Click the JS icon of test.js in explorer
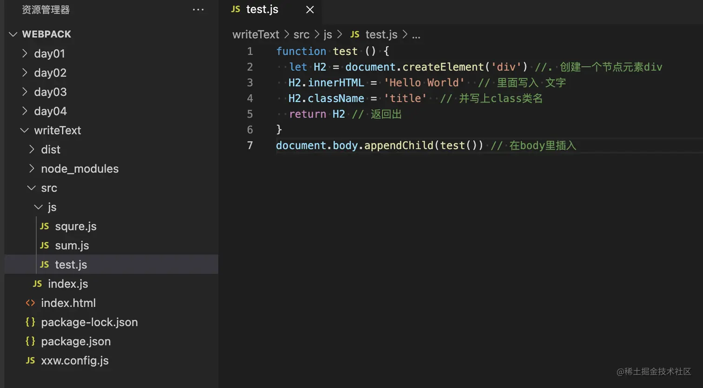703x388 pixels. [45, 265]
